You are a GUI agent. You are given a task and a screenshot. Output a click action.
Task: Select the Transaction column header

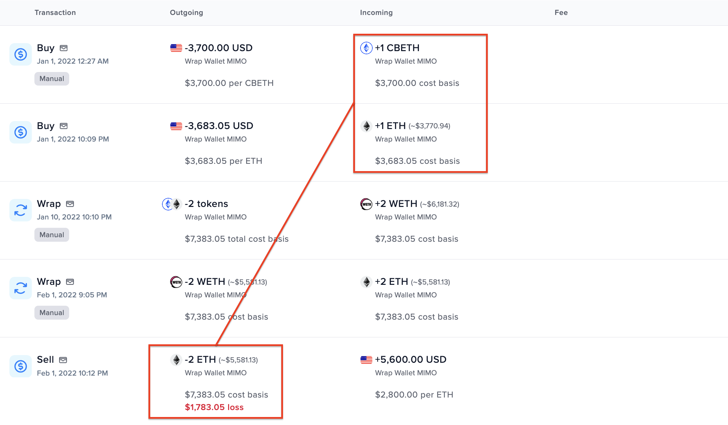point(55,13)
